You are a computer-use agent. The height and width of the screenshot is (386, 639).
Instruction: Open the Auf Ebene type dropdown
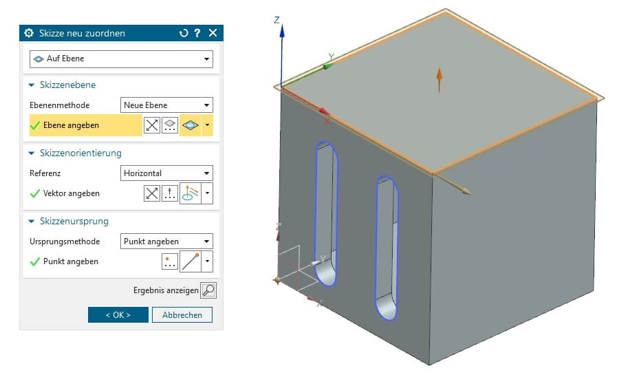121,59
